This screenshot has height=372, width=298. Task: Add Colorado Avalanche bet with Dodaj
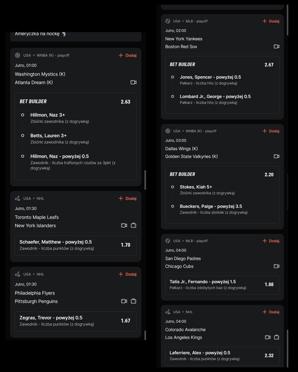271,312
